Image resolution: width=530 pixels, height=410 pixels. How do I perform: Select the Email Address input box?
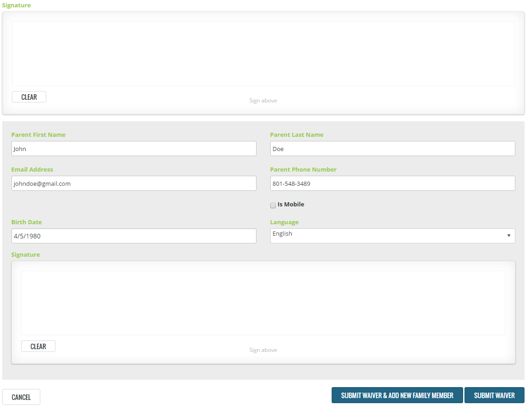[133, 183]
